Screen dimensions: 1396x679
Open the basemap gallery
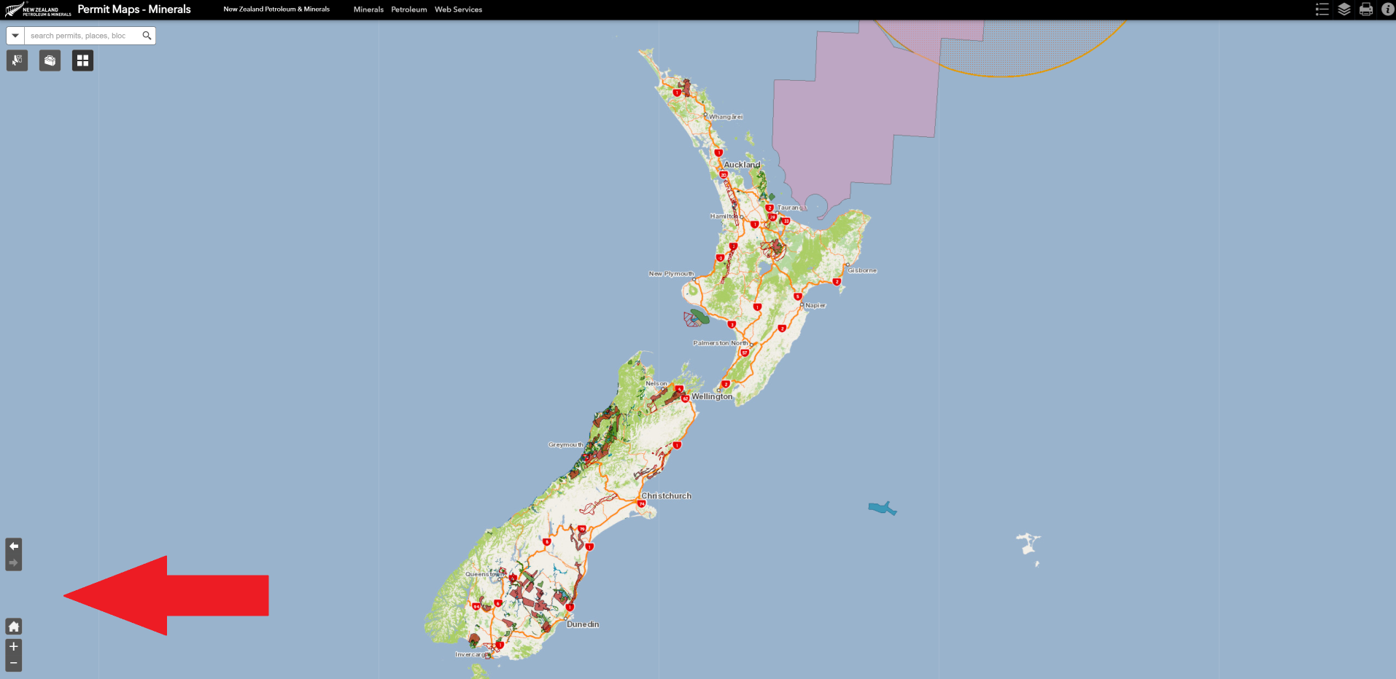coord(82,60)
